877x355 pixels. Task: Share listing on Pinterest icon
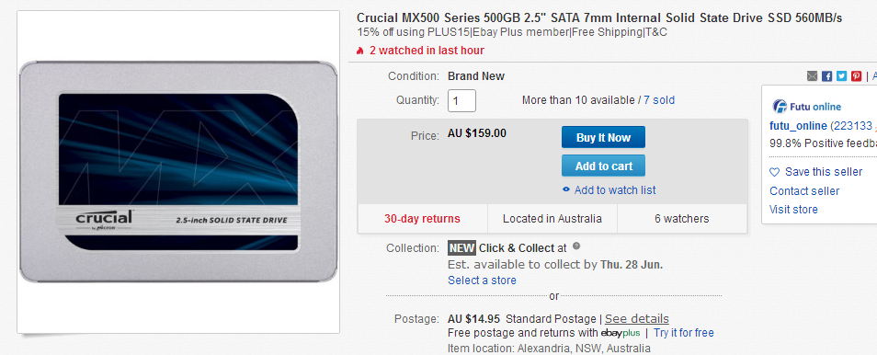856,76
